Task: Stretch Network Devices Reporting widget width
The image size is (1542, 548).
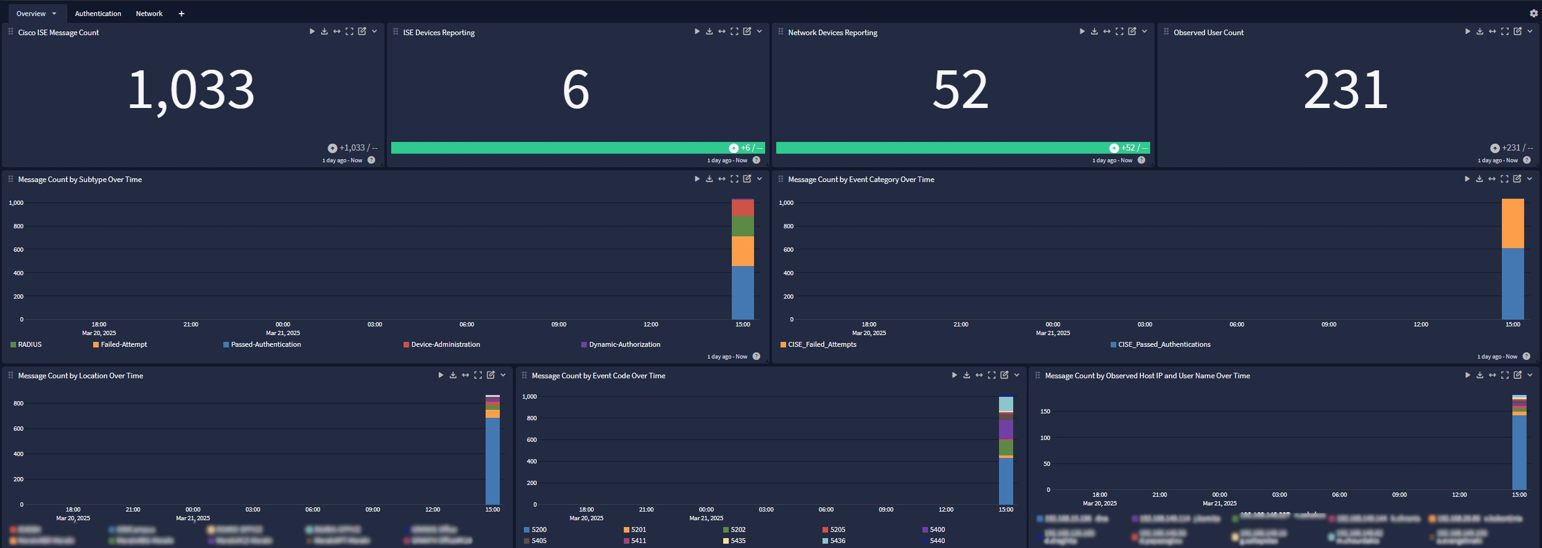Action: tap(1107, 31)
